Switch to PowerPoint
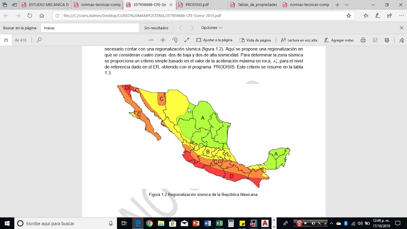Screen dimensions: 407x229 point(196,223)
